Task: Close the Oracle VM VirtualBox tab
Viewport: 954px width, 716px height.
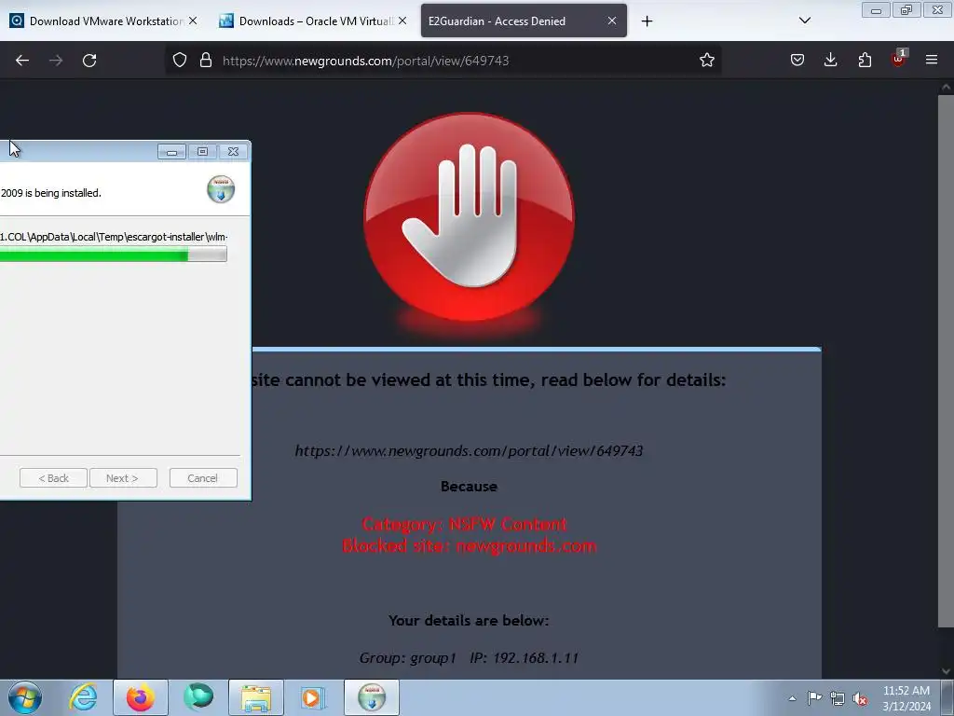Action: pyautogui.click(x=402, y=21)
